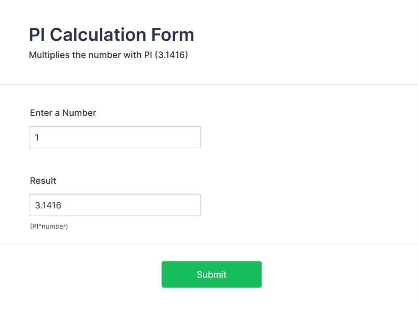Select the number 1 in the input

(36, 137)
